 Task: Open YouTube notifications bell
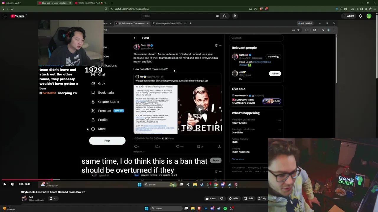(x=360, y=16)
